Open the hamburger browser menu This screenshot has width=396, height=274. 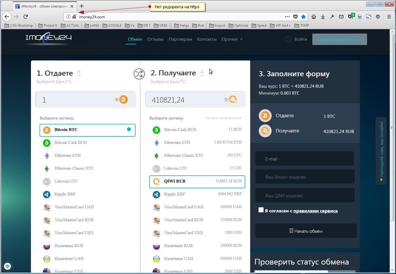point(389,17)
